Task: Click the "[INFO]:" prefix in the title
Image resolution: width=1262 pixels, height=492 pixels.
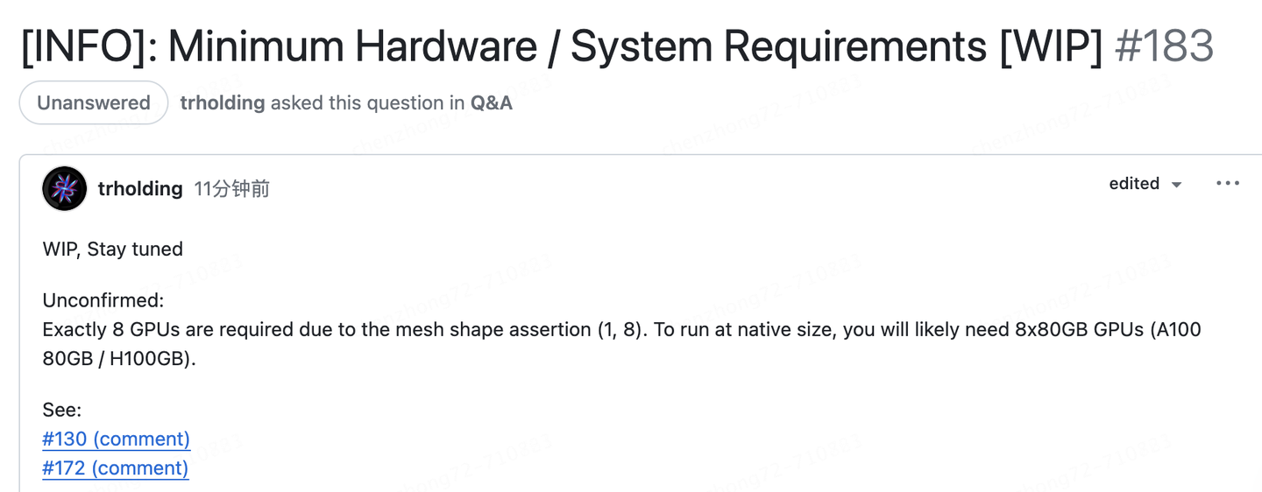Action: click(x=88, y=46)
